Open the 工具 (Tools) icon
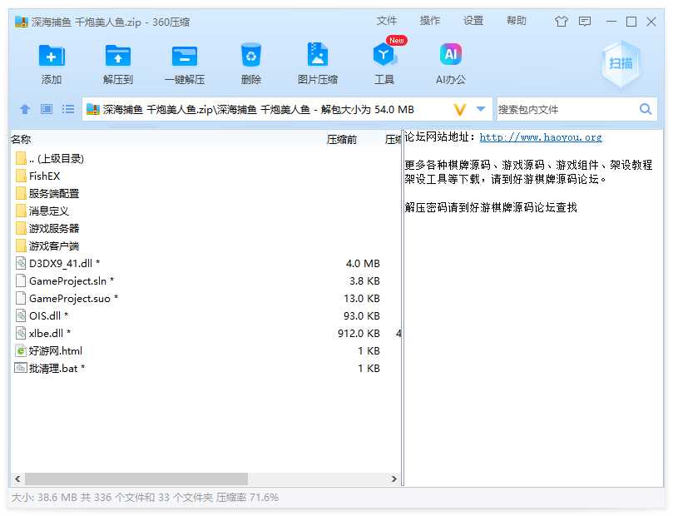 tap(384, 55)
